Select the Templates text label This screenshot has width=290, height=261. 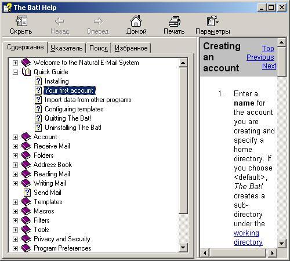point(48,202)
